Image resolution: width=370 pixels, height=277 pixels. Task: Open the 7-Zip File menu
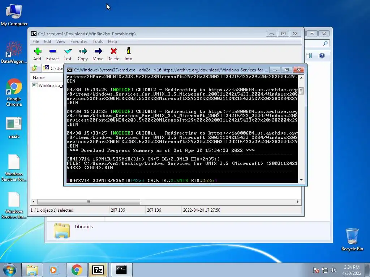click(36, 41)
